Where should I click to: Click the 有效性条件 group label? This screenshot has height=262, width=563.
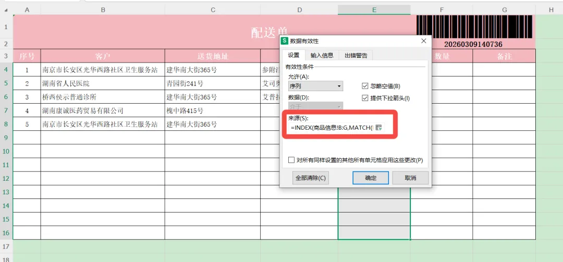click(299, 67)
